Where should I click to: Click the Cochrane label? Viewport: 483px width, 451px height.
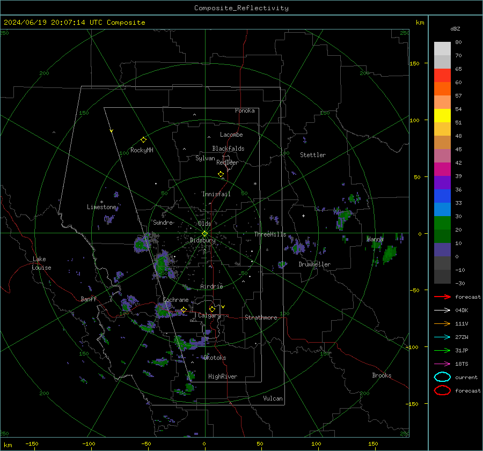[x=175, y=300]
